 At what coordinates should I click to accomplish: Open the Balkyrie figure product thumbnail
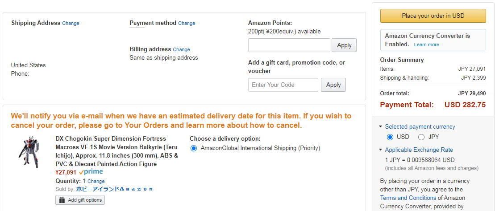point(29,153)
